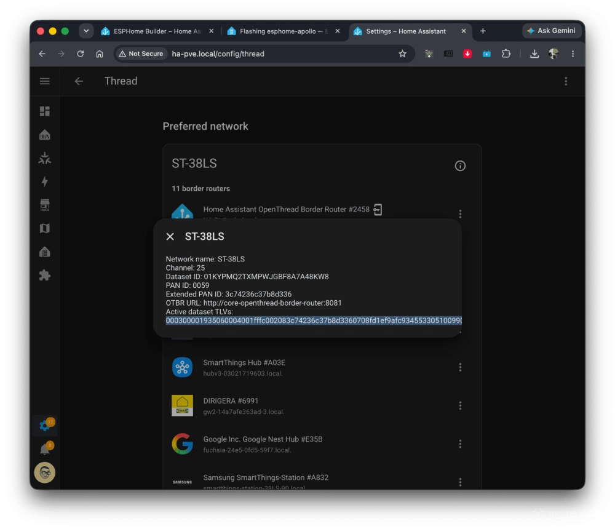Click the Ask Gemini button
Screen dimensions: 615x529
[551, 31]
